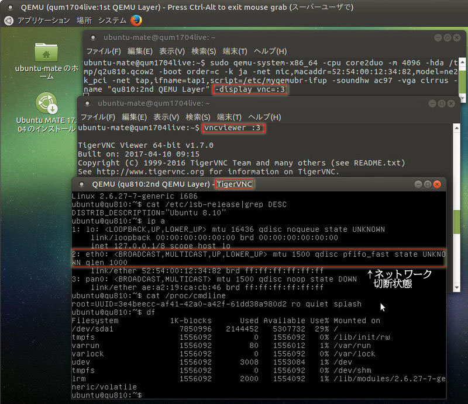The width and height of the screenshot is (468, 404).
Task: Open 検索(S) menu in the top terminal
Action: [x=204, y=51]
